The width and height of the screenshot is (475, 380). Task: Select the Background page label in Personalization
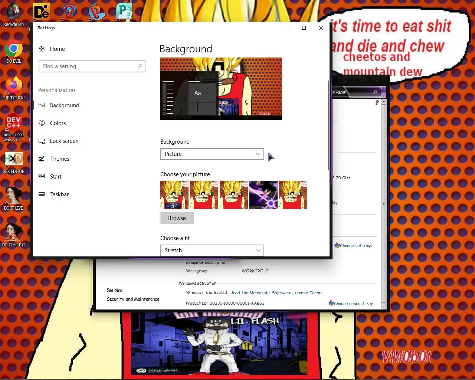(x=65, y=105)
